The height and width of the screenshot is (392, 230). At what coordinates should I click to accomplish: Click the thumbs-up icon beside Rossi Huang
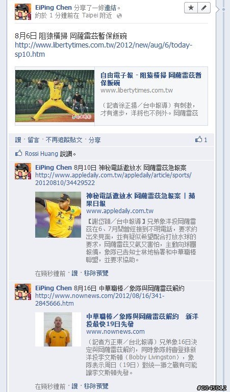[19, 153]
